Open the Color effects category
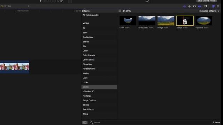Viewport: 223px width, 125px height. click(85, 51)
